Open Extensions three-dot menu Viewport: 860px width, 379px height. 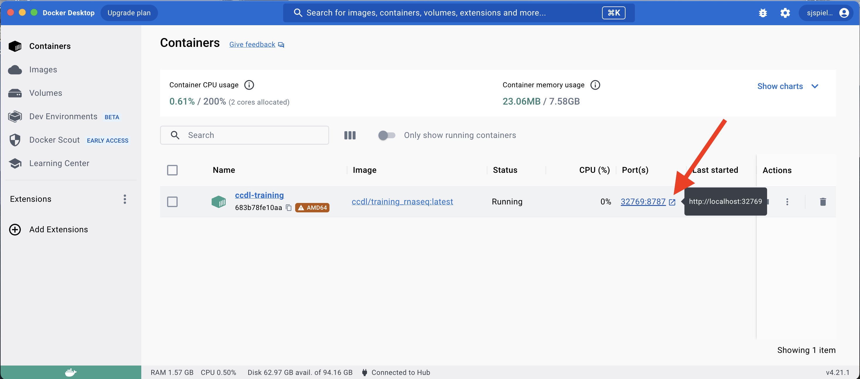click(125, 199)
